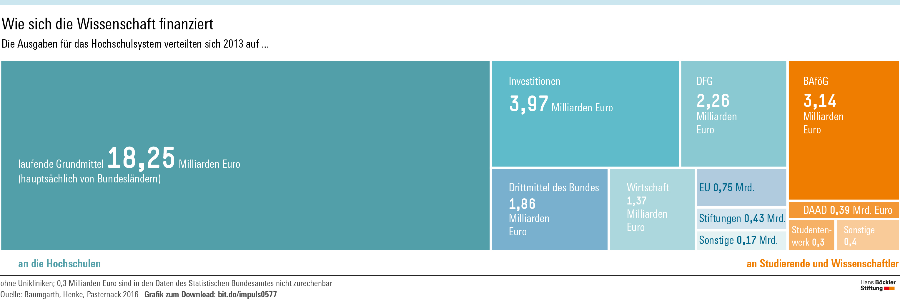900x302 pixels.
Task: Click the 'an die Hochschulen' legend label
Action: [59, 264]
